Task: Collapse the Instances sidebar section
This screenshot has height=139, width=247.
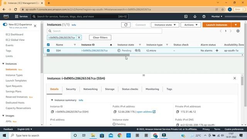Action: pos(3,64)
